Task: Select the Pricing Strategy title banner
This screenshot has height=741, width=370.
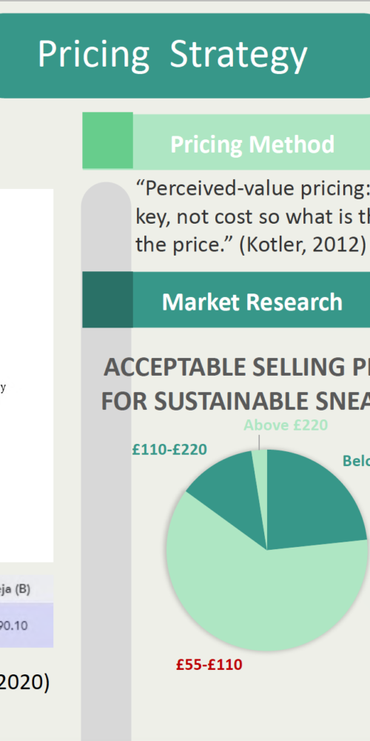Action: (185, 56)
